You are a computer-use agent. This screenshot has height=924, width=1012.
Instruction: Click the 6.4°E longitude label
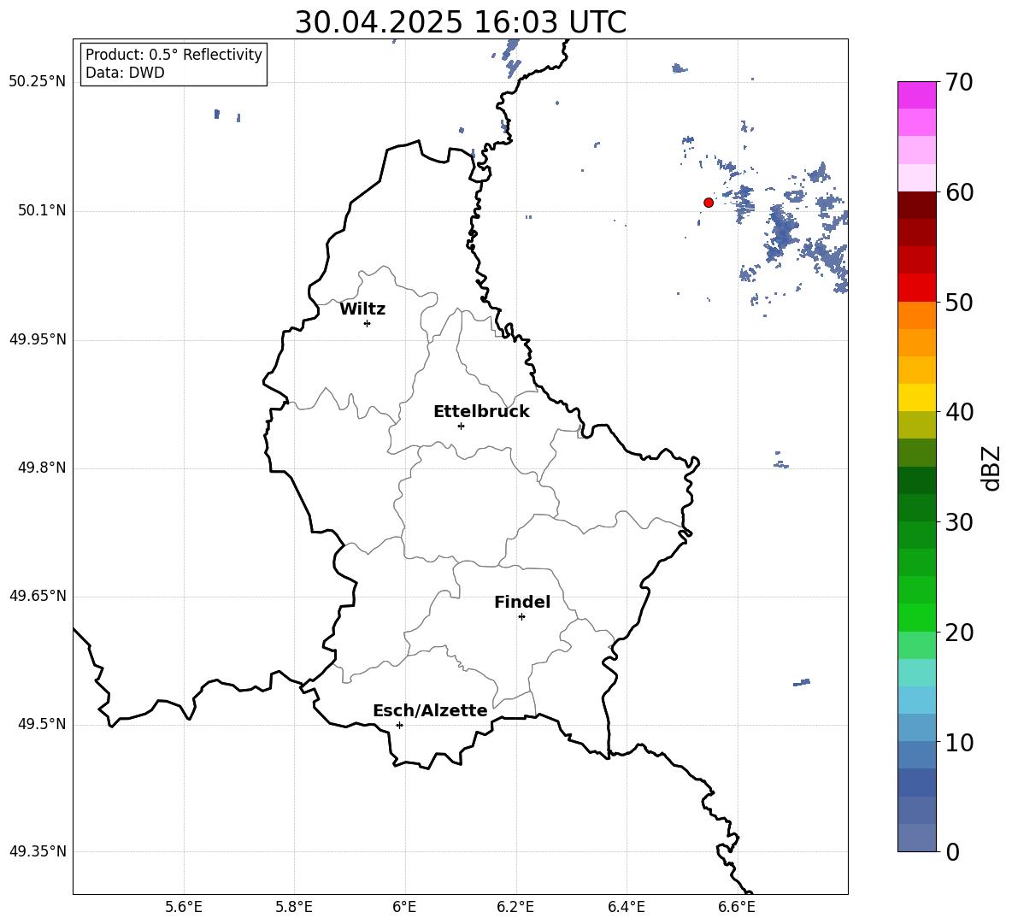pyautogui.click(x=626, y=908)
